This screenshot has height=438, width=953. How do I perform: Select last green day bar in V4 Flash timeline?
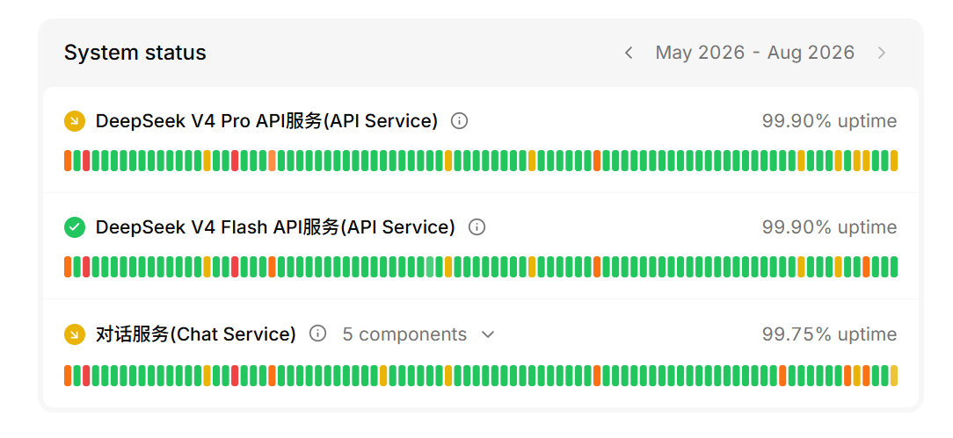(894, 267)
